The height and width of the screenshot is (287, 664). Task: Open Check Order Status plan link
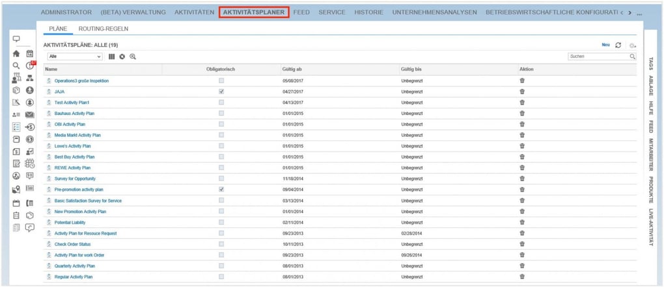tap(72, 244)
